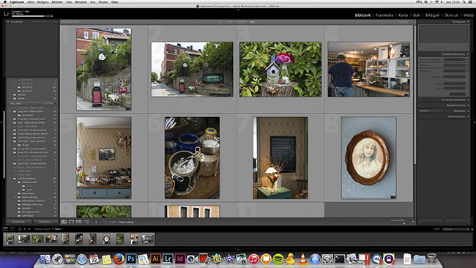Switch to the Bok module

click(x=417, y=15)
